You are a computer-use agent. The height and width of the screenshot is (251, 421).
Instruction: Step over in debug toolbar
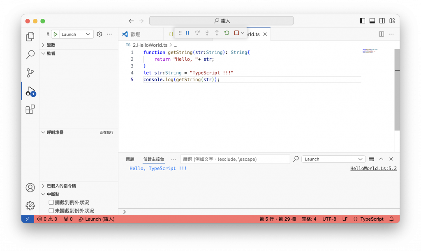point(197,33)
